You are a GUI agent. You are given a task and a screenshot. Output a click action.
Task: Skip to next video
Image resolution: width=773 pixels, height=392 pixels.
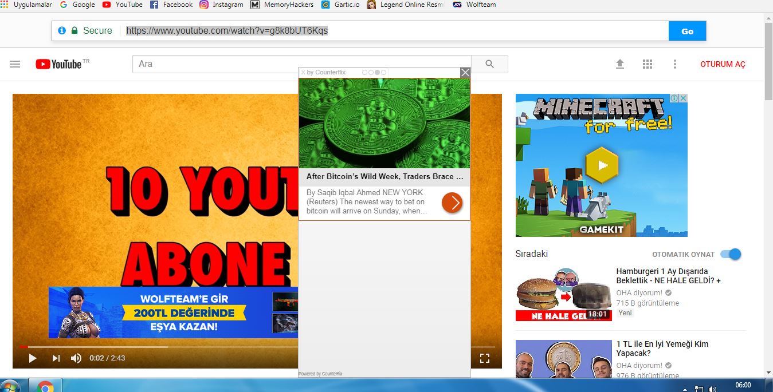(56, 358)
